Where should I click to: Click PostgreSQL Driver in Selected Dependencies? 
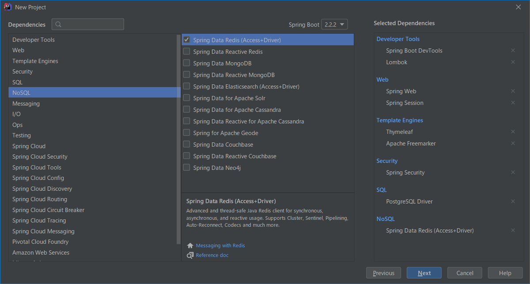[x=409, y=201]
